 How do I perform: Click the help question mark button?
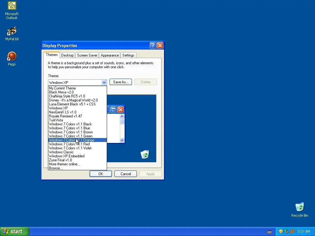pos(153,45)
